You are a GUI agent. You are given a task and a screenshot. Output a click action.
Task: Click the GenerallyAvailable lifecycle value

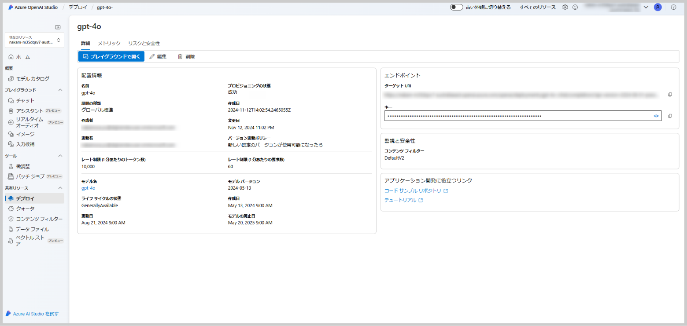(100, 205)
